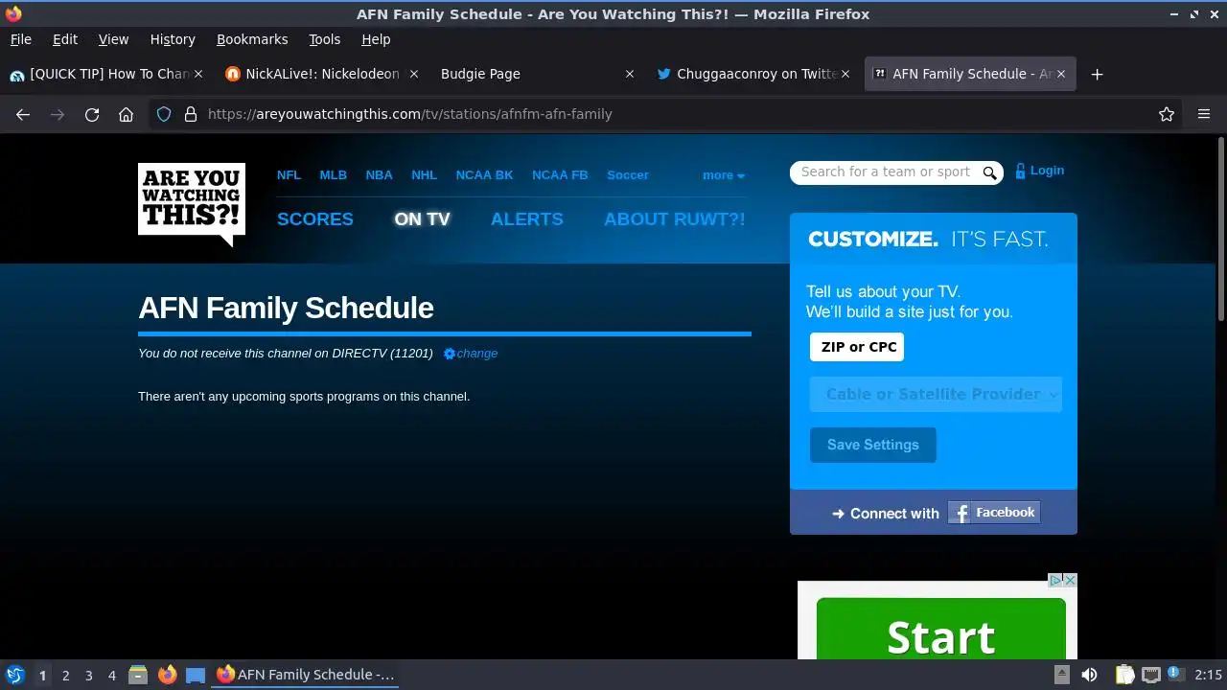Reload the current page

tap(92, 114)
